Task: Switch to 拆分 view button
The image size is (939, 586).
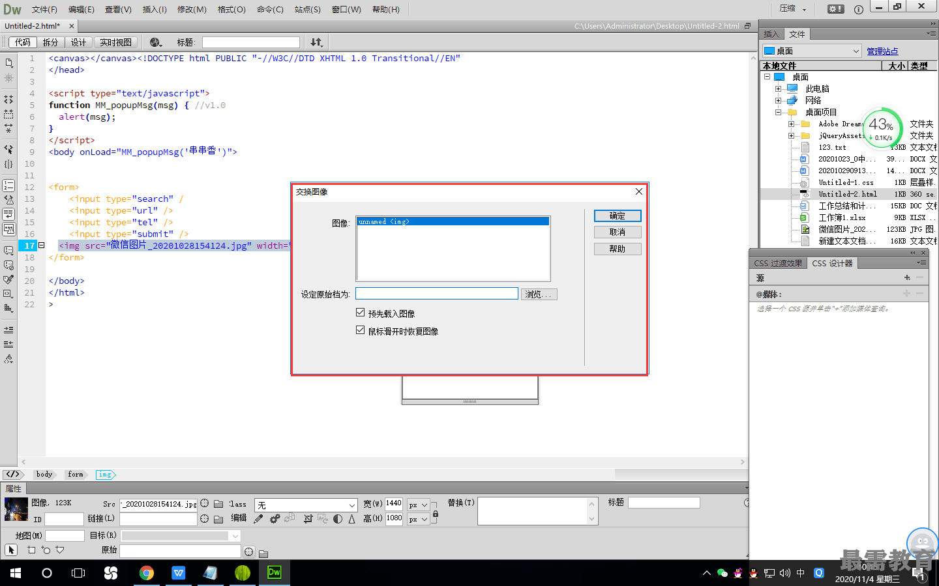Action: point(50,42)
